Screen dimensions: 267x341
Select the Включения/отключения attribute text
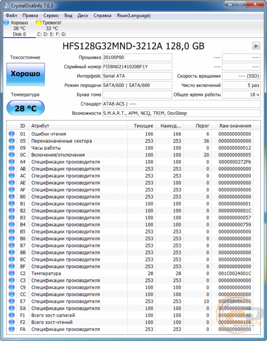pyautogui.click(x=58, y=155)
